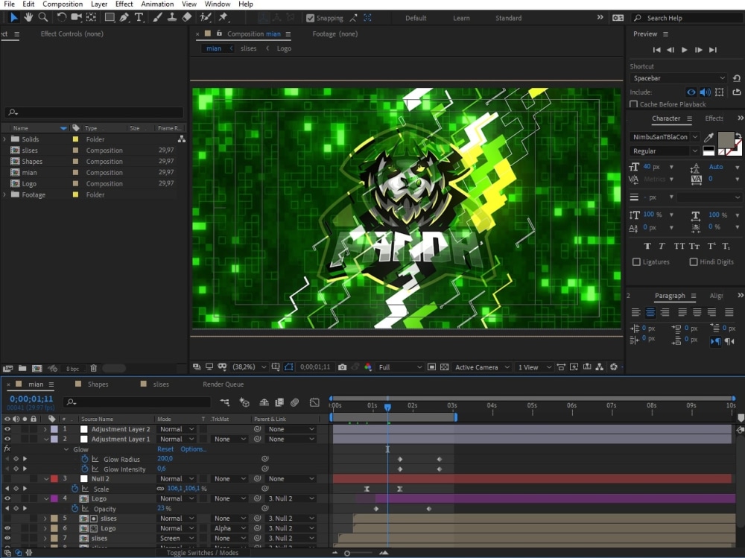Click the timeline timecode 0;00;01;11

[31, 399]
